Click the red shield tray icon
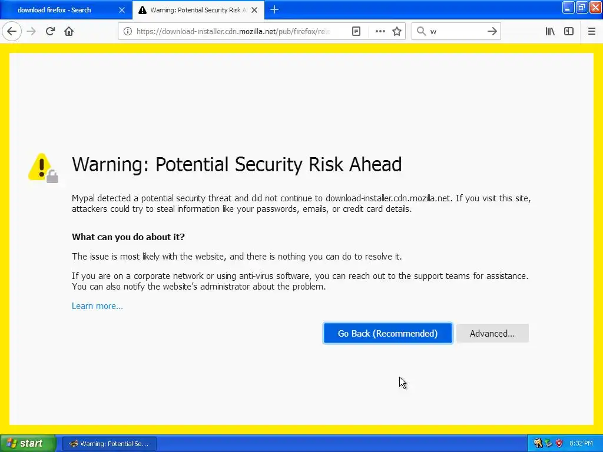Screen dimensions: 603x452 [x=559, y=444]
